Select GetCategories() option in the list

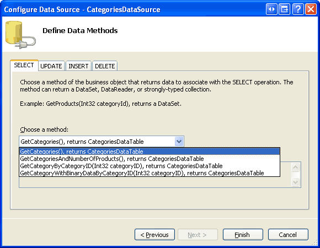pyautogui.click(x=150, y=152)
